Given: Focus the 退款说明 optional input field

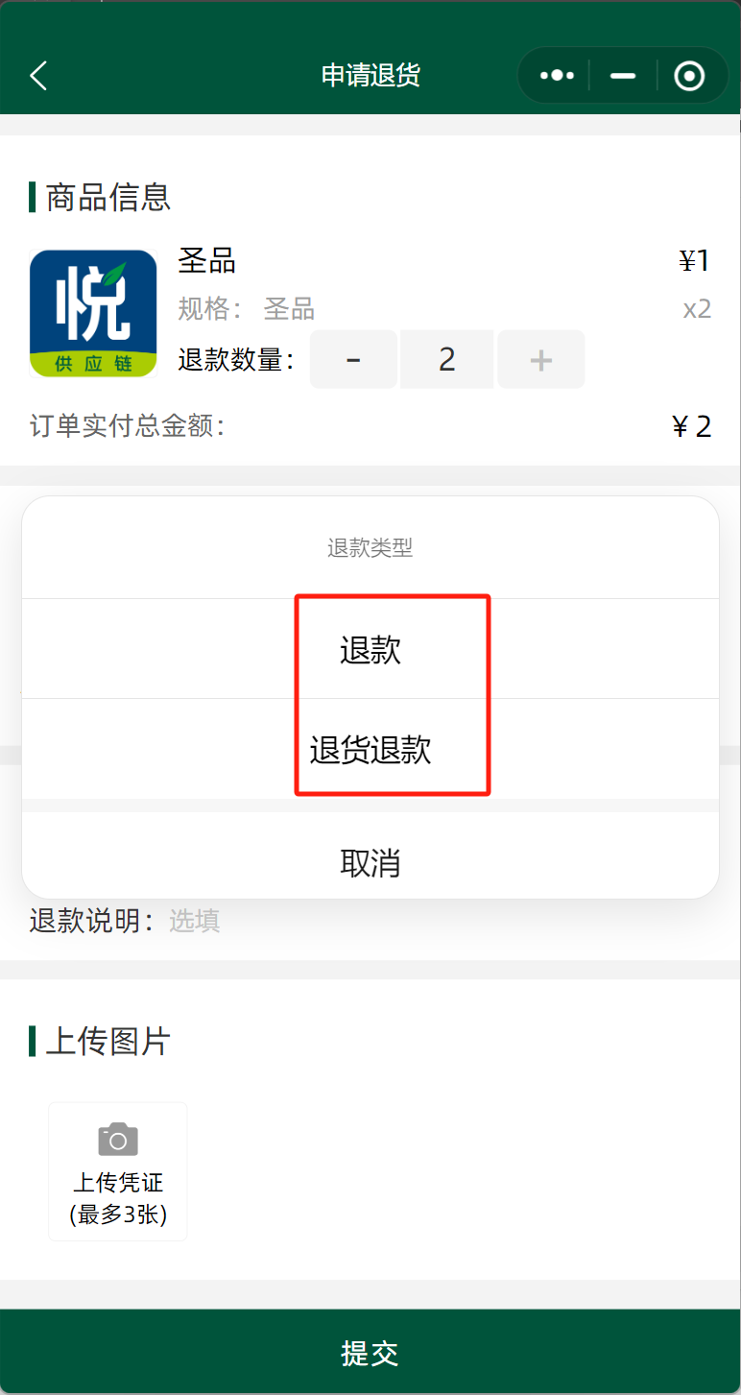Looking at the screenshot, I should [x=442, y=922].
